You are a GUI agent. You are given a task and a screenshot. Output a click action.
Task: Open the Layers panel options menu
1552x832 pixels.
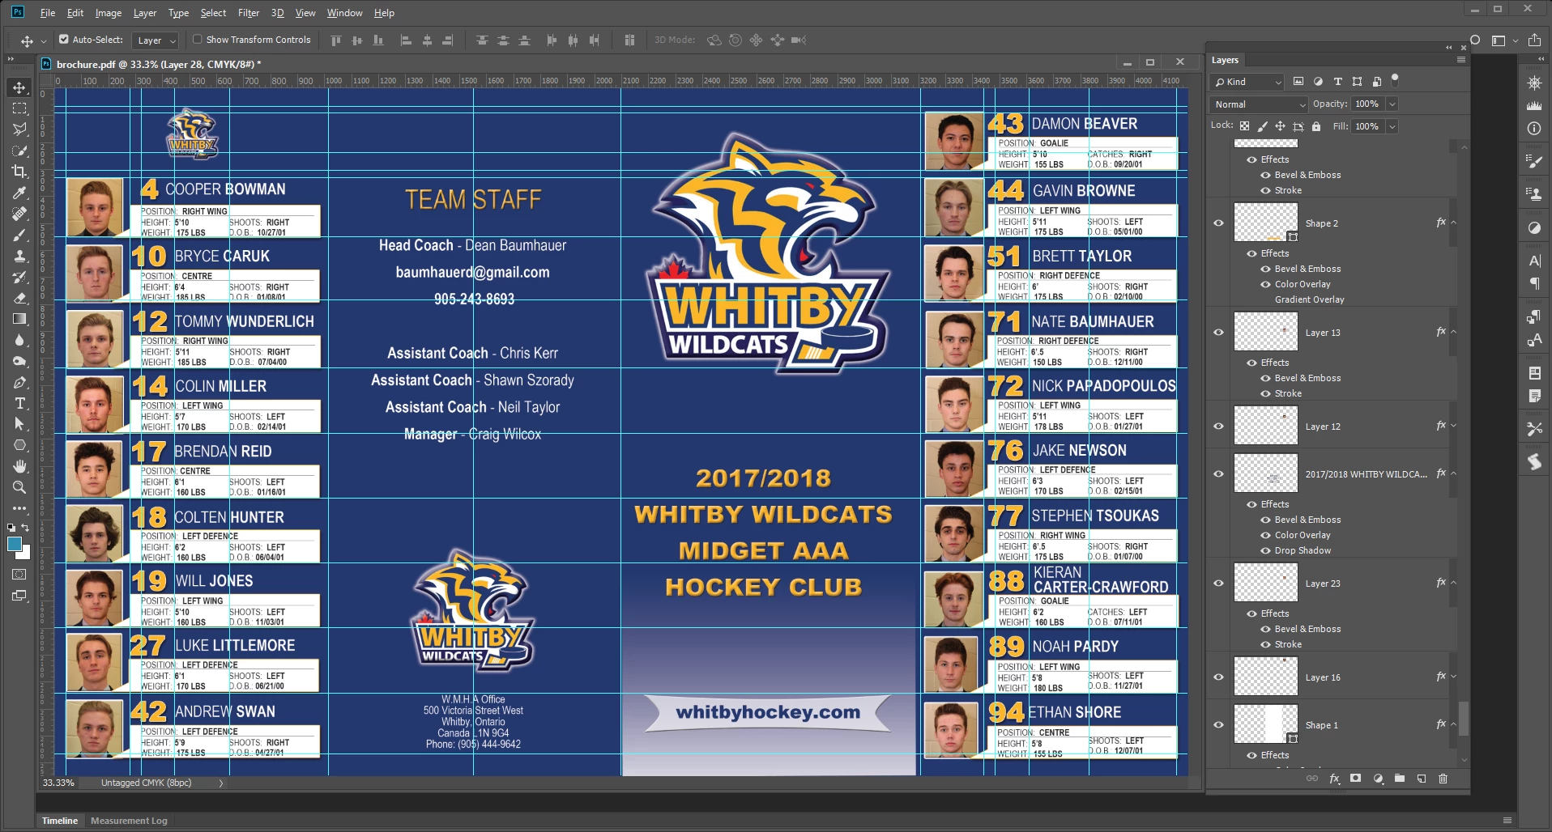[1461, 60]
